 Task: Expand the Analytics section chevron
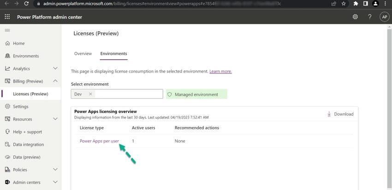[x=55, y=69]
